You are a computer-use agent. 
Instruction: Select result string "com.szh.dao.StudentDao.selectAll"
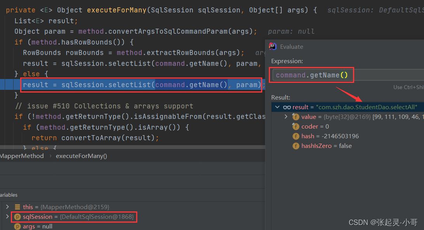pyautogui.click(x=367, y=107)
